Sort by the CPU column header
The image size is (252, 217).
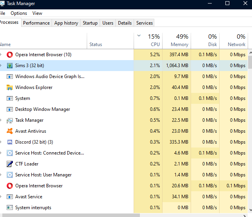click(x=148, y=41)
